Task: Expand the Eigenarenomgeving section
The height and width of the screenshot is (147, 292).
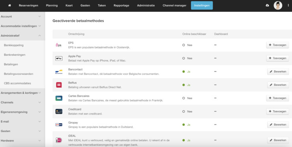Action: click(22, 112)
